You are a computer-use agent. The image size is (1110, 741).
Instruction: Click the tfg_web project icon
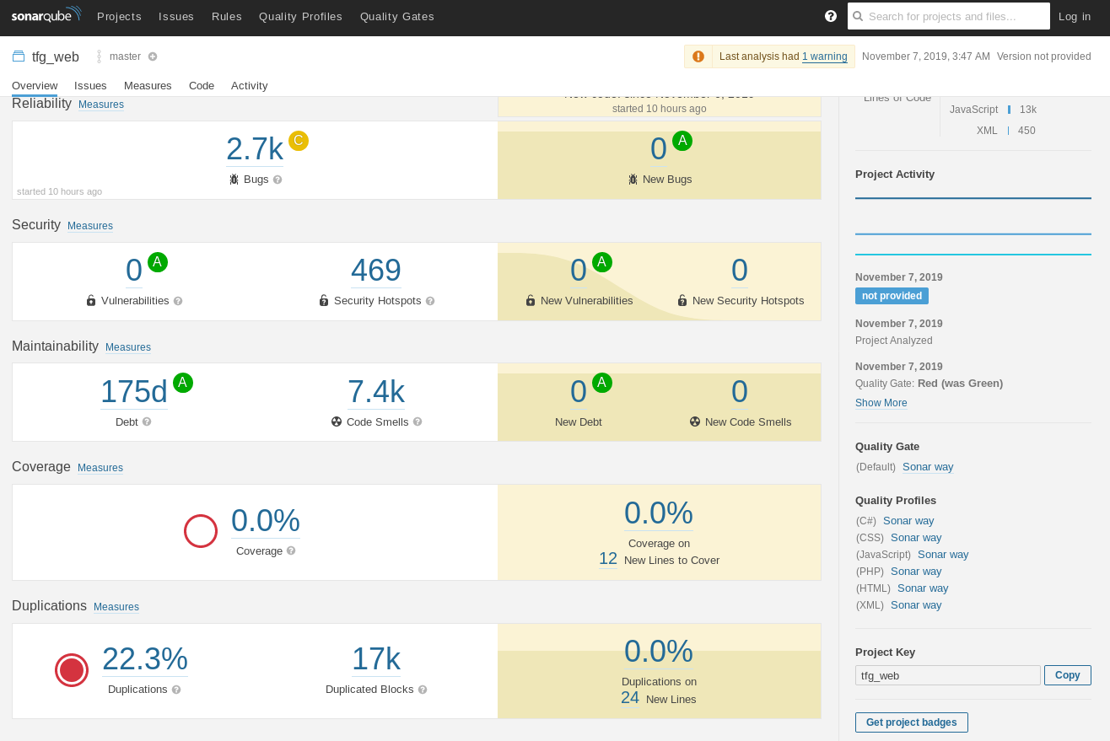pos(19,56)
